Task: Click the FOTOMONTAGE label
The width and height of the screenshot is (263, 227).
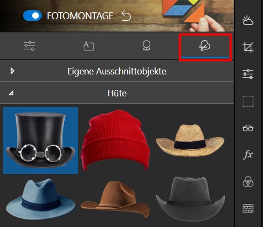Action: pos(80,16)
